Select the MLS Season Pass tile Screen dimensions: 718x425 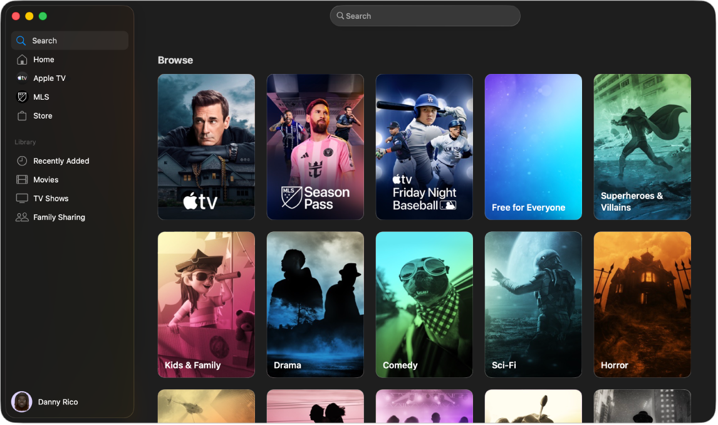point(315,147)
